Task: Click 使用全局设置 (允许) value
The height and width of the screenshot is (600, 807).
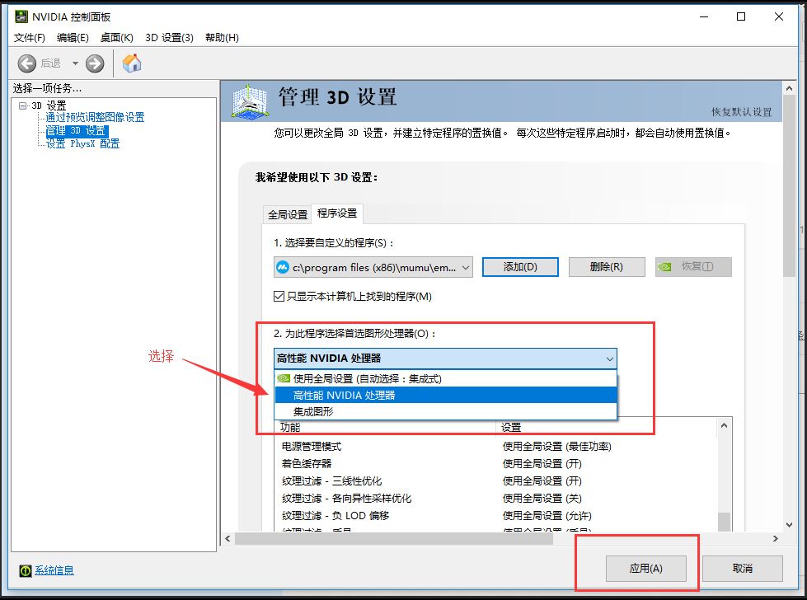Action: [547, 516]
